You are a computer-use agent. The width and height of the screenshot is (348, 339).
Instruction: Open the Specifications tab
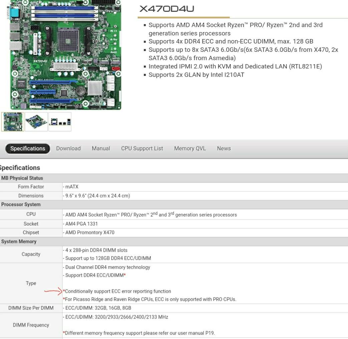pos(28,148)
